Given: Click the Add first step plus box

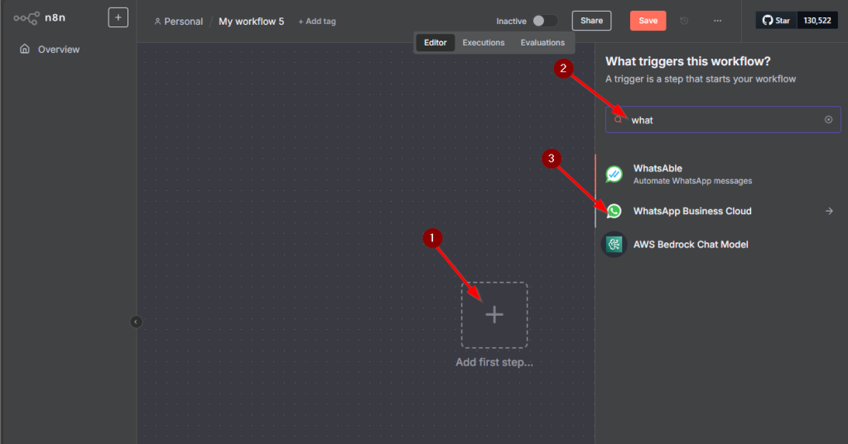Looking at the screenshot, I should point(494,315).
